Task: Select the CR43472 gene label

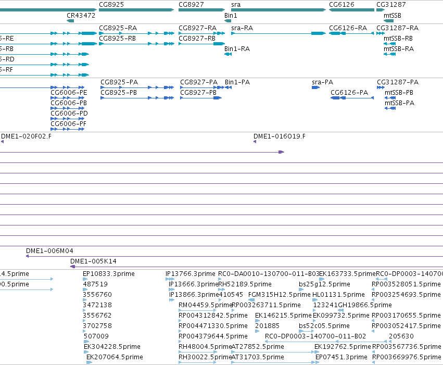Action: coord(81,16)
